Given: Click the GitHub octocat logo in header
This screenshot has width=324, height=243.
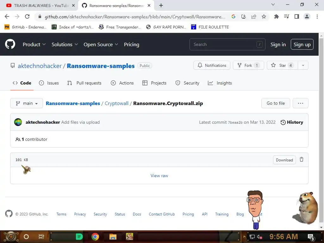Looking at the screenshot, I should pyautogui.click(x=10, y=44).
